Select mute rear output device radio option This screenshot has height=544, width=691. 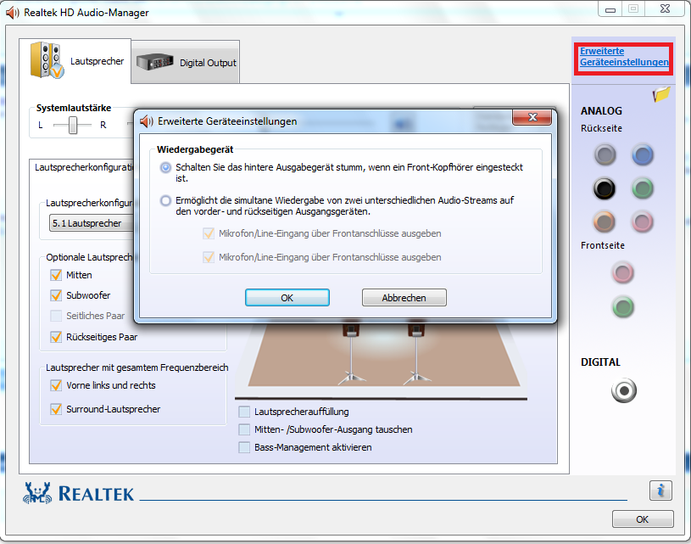click(165, 168)
